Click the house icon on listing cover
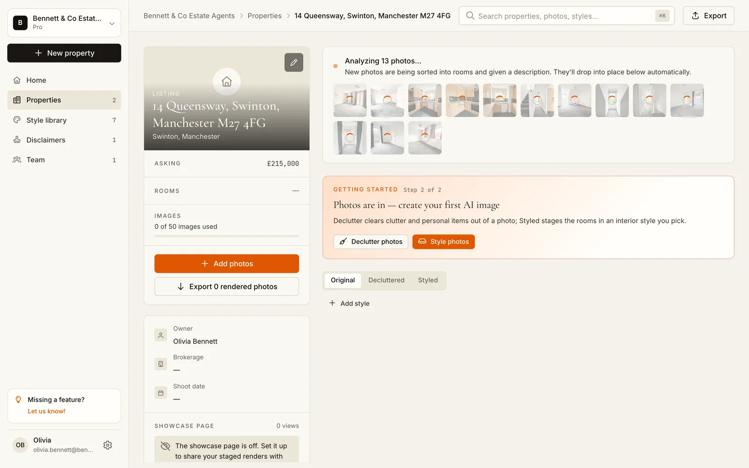 click(x=227, y=81)
